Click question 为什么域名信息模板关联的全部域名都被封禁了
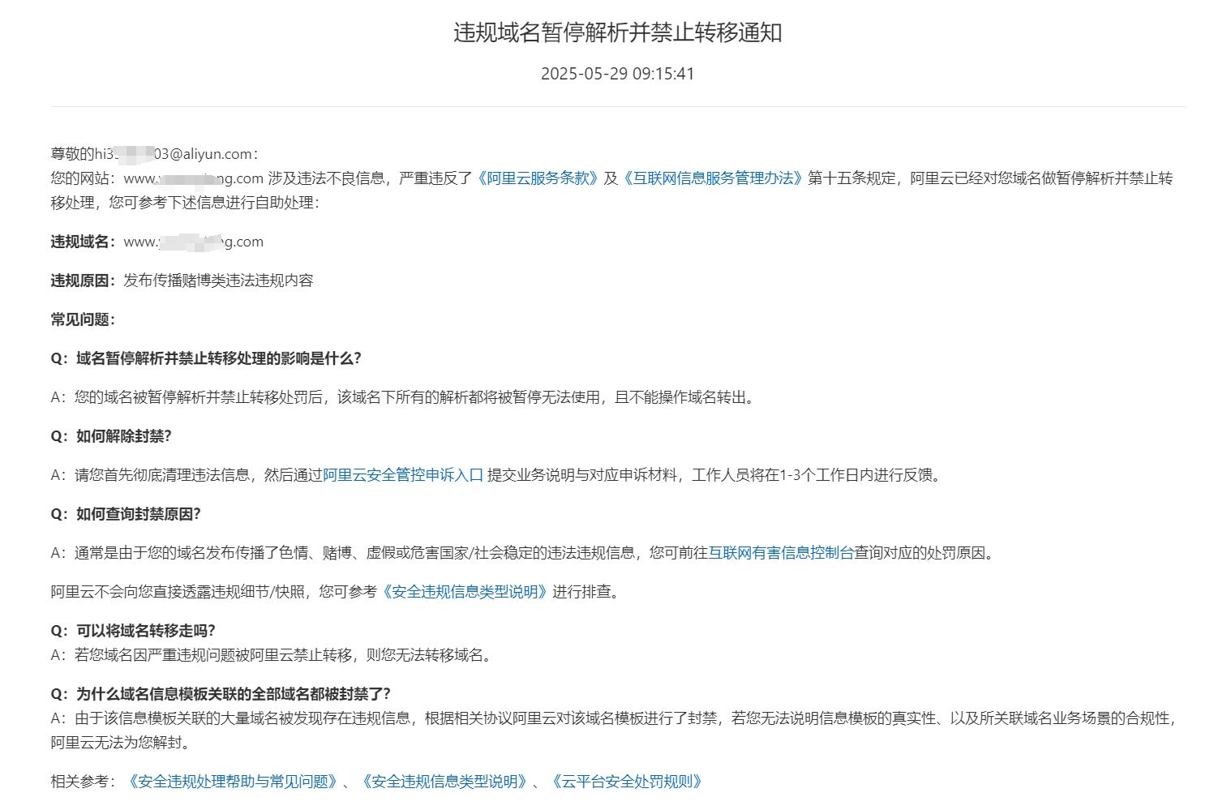The image size is (1214, 810). (221, 694)
